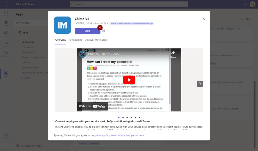Click the Microsoft Teams search box

pyautogui.click(x=129, y=4)
